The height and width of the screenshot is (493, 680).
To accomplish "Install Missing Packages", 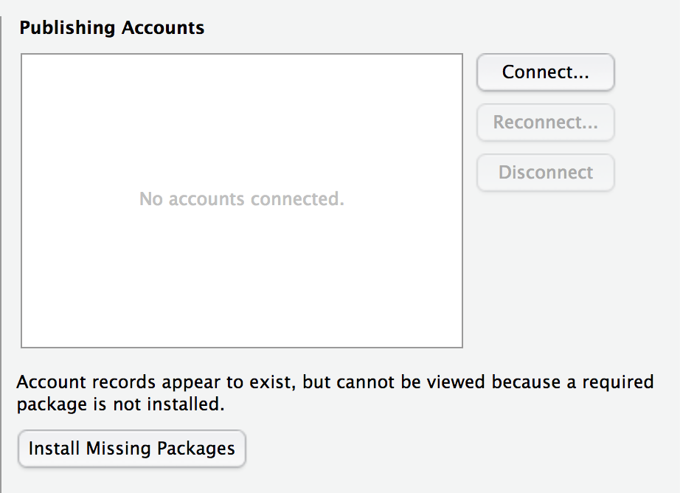I will [x=131, y=449].
